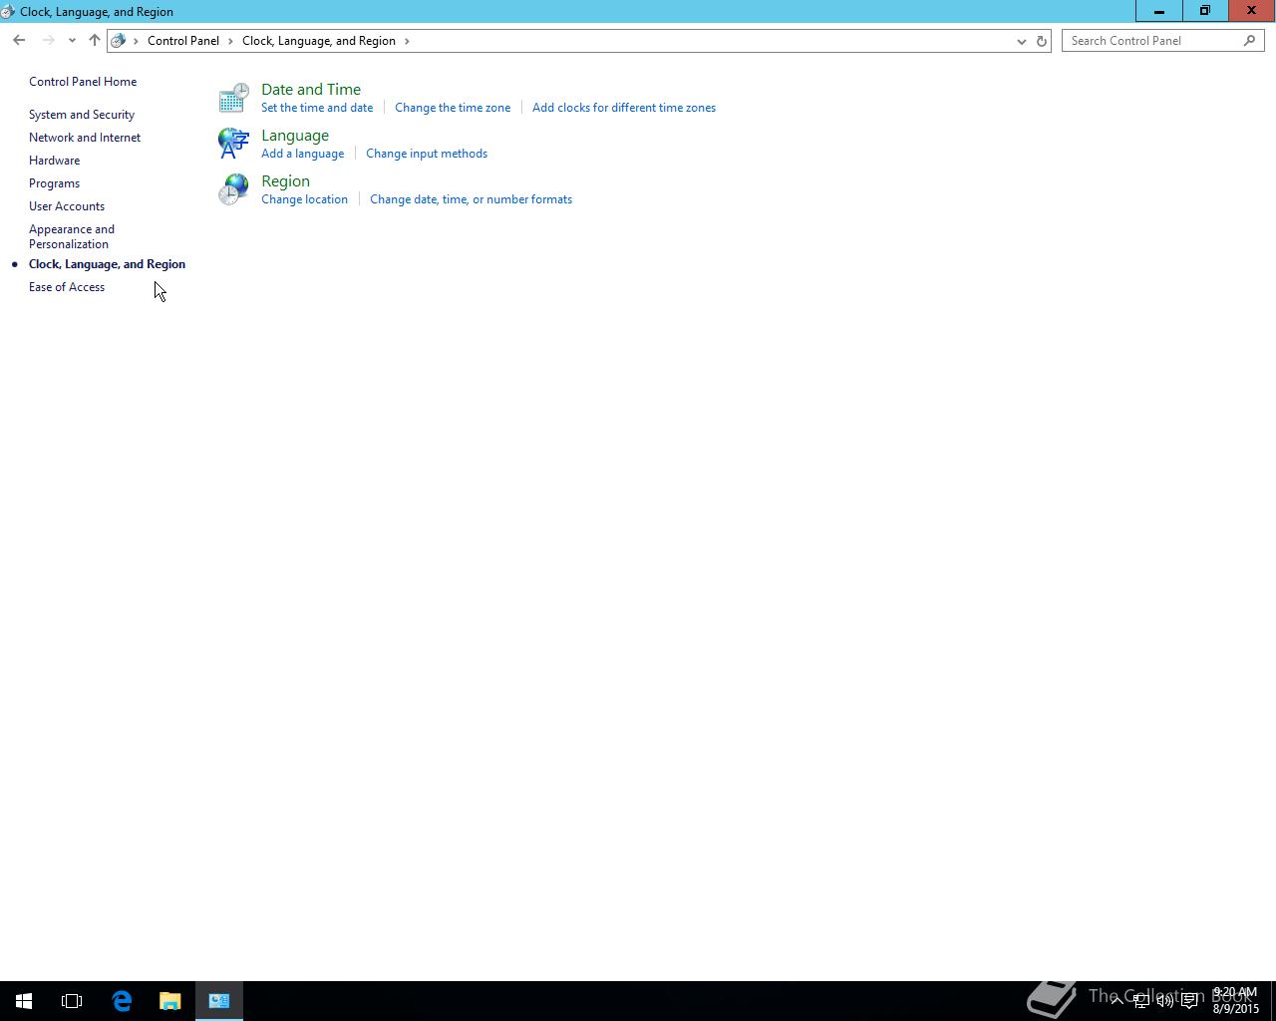This screenshot has width=1276, height=1021.
Task: Minimize the Control Panel window
Action: coord(1158,11)
